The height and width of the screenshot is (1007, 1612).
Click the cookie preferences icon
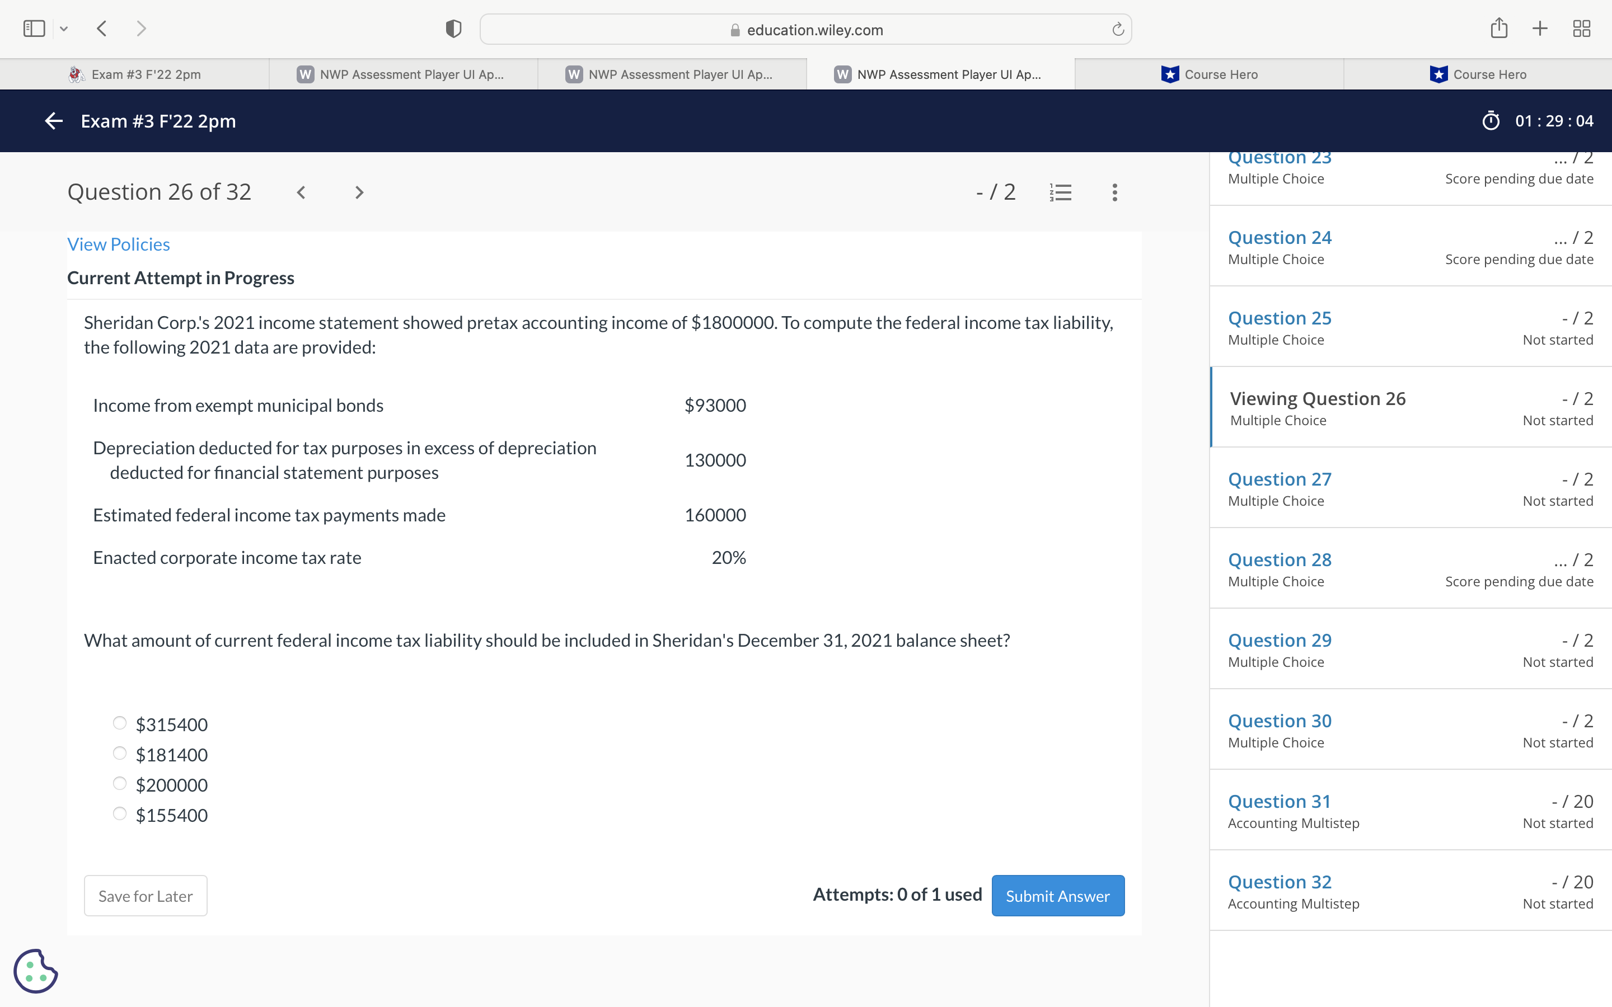tap(35, 971)
